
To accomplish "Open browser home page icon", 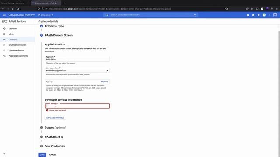I will (18, 9).
